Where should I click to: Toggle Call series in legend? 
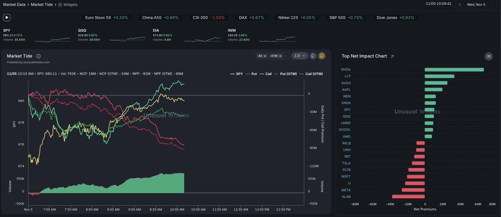[266, 74]
